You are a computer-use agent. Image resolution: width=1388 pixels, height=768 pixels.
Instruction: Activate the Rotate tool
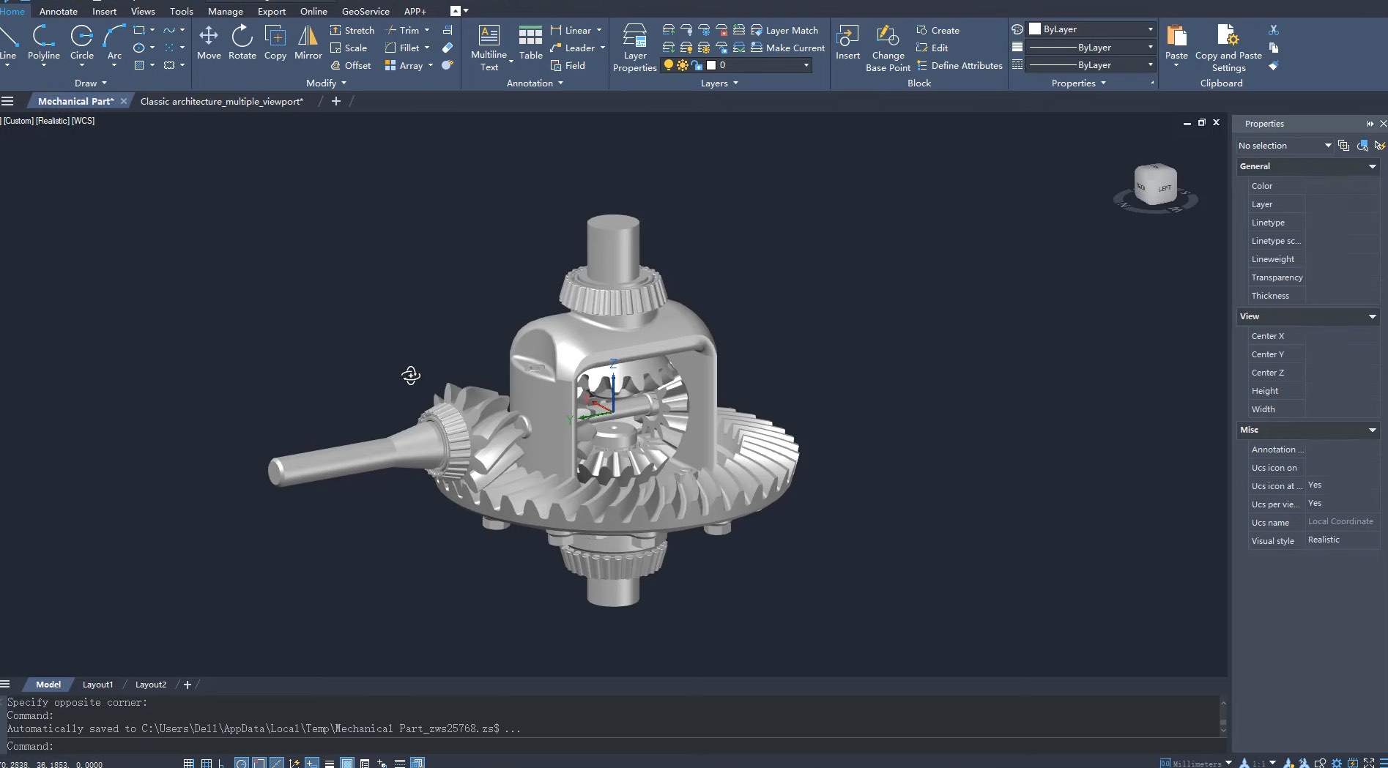pos(242,42)
